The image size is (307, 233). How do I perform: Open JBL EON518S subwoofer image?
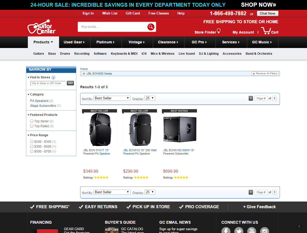pyautogui.click(x=180, y=130)
